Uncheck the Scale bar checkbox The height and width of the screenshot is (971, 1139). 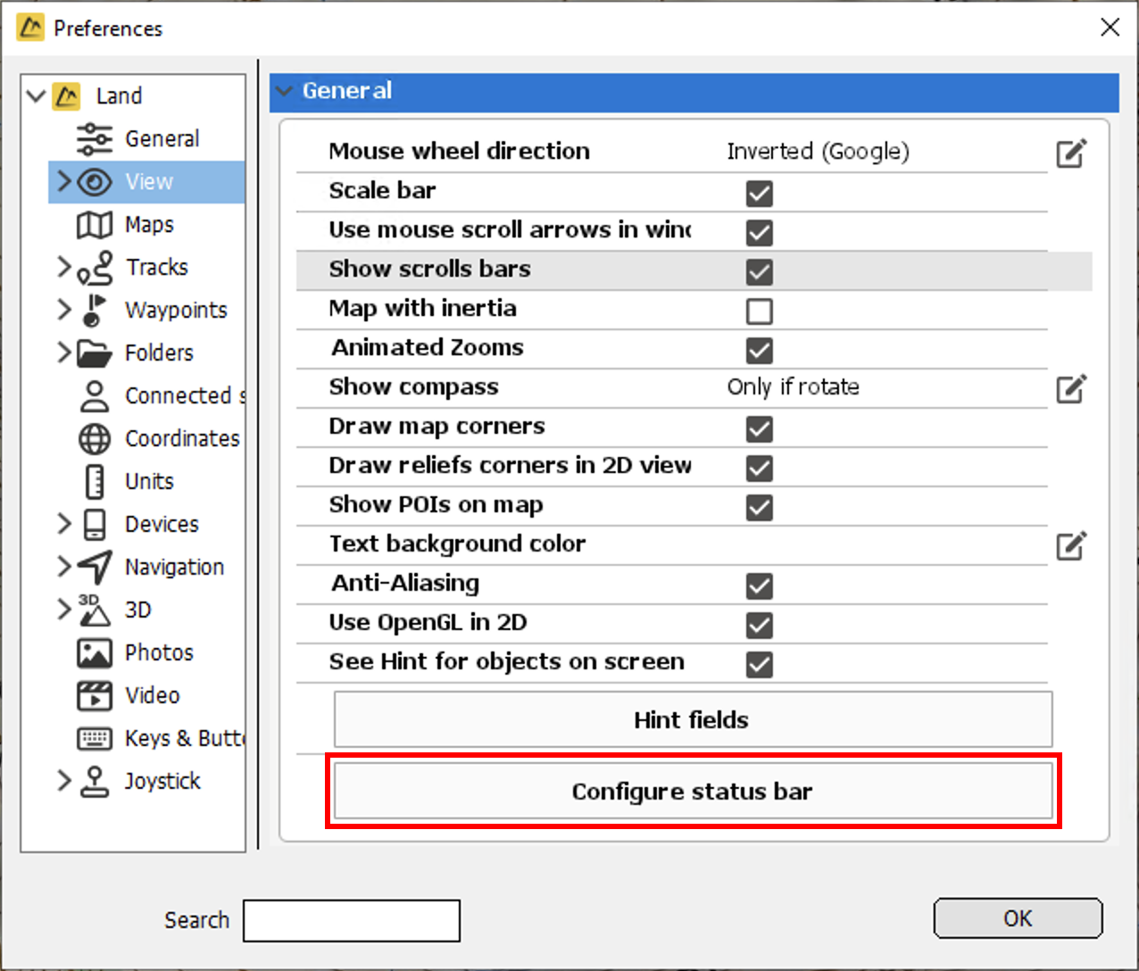[x=760, y=194]
